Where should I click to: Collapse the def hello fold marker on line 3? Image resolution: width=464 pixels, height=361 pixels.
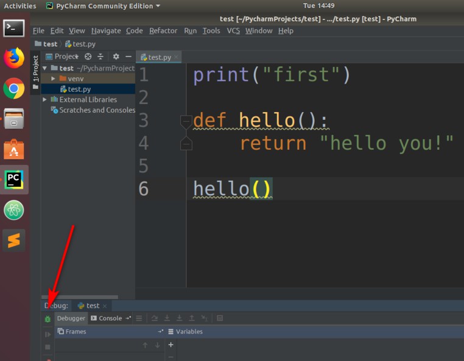pos(186,122)
